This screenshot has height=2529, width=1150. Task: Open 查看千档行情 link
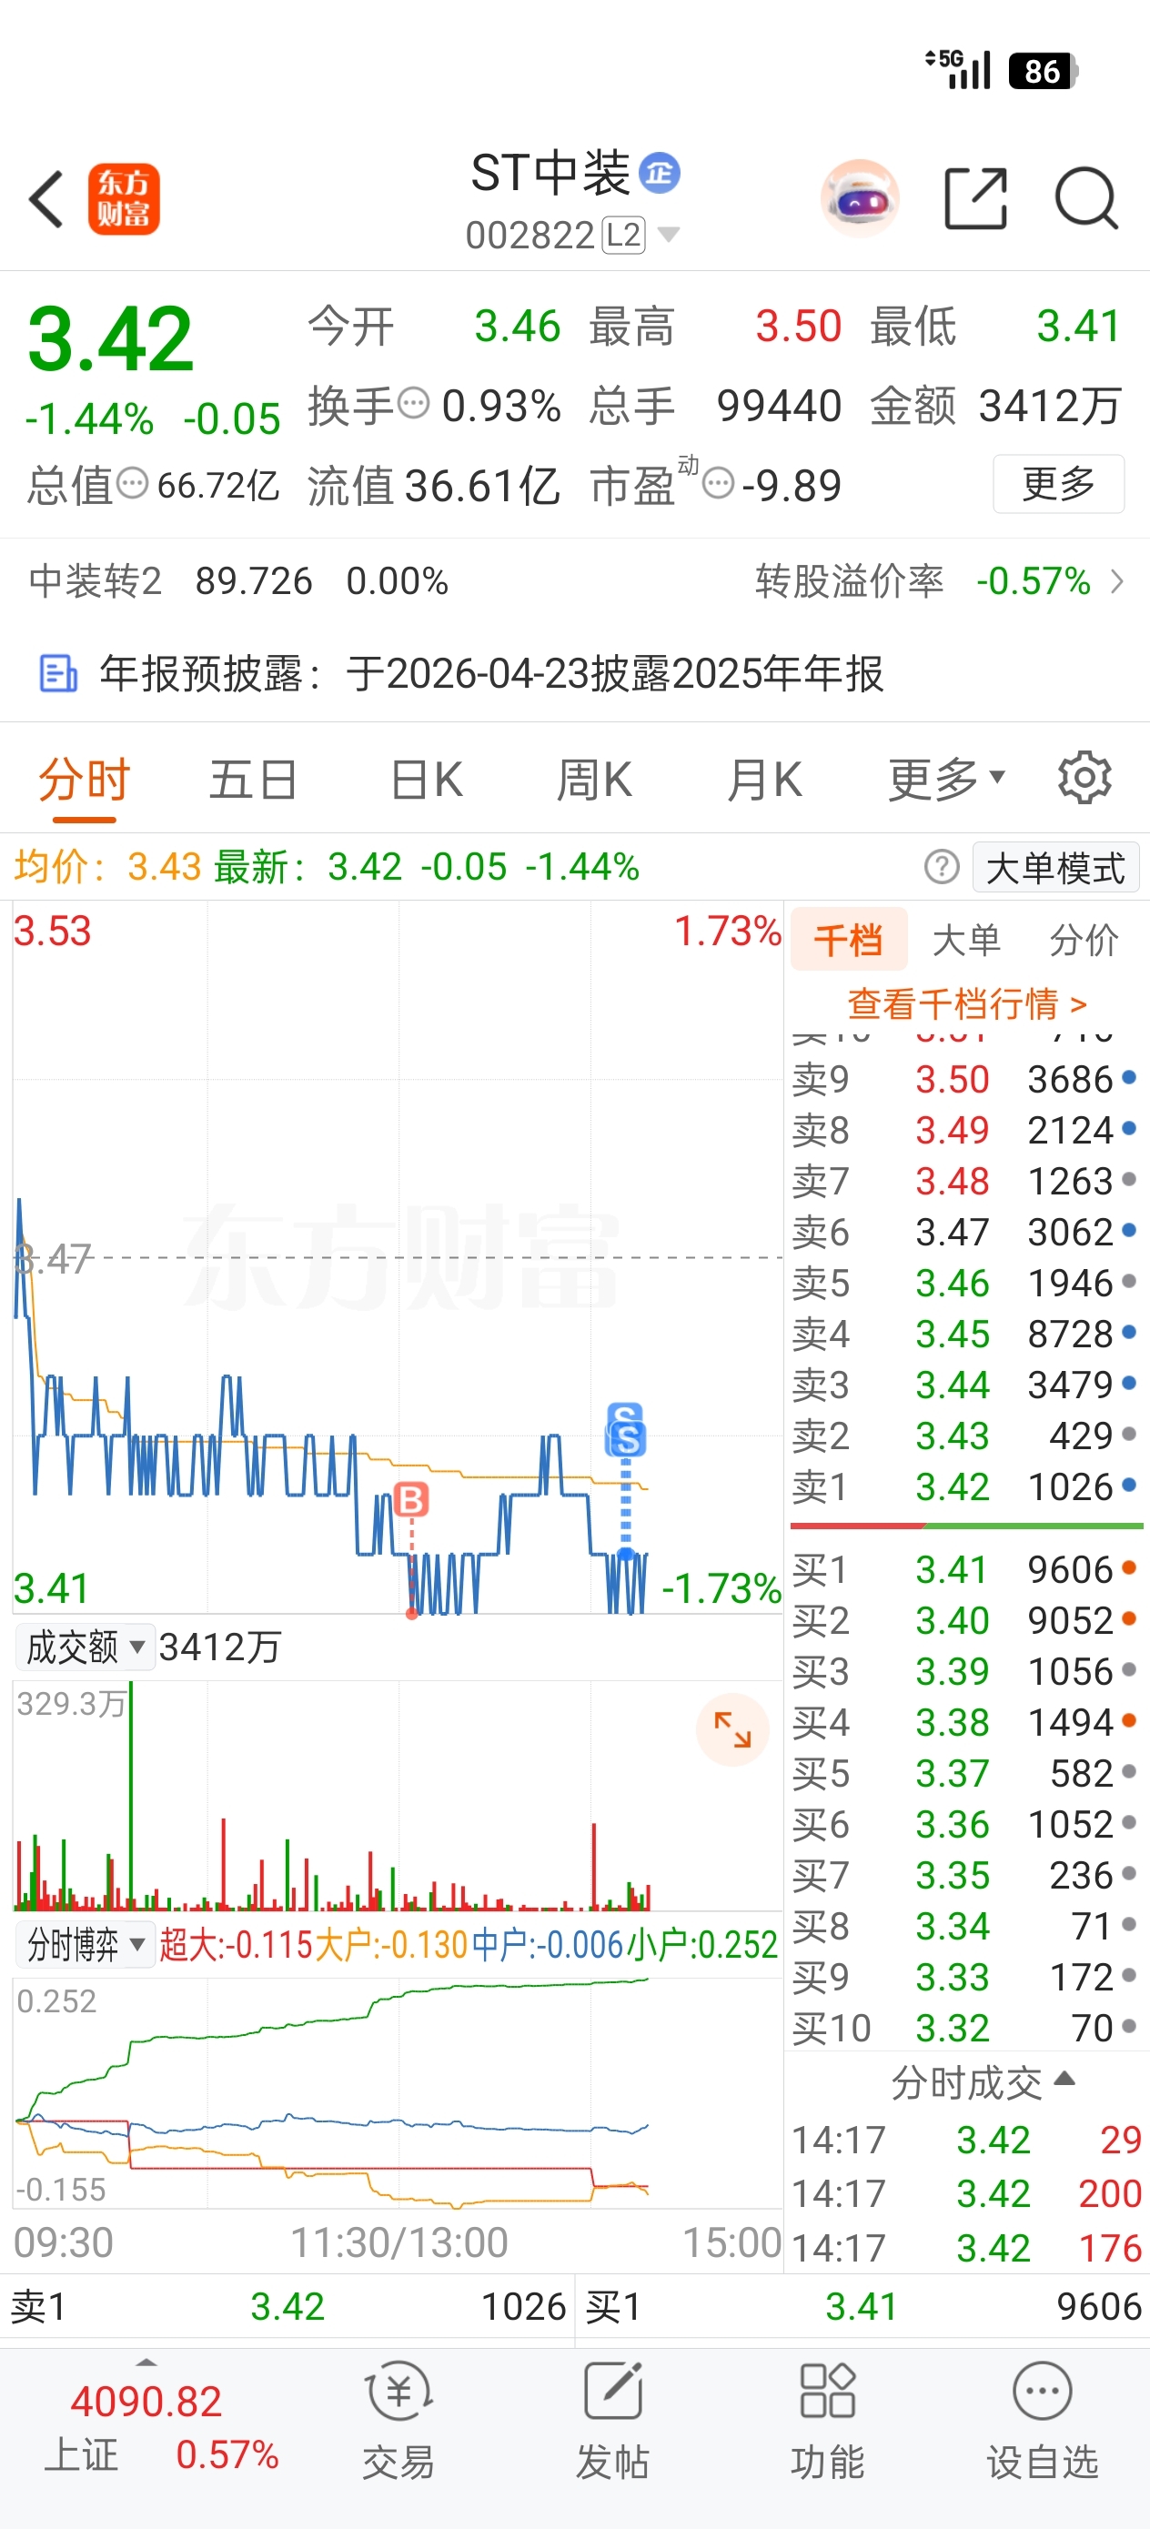[966, 1003]
